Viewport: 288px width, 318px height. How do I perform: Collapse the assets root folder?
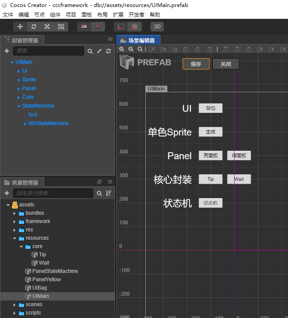point(8,205)
